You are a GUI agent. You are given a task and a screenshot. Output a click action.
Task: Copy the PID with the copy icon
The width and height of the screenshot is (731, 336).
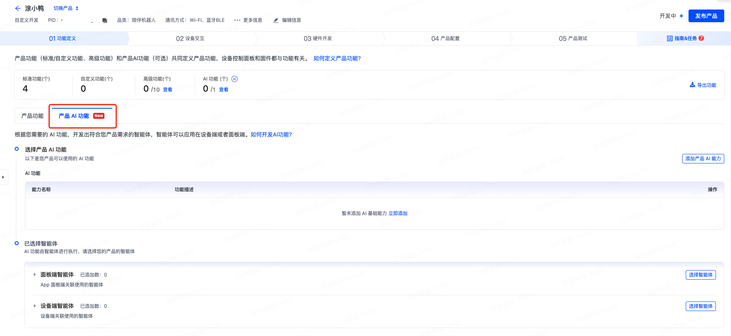(x=105, y=21)
